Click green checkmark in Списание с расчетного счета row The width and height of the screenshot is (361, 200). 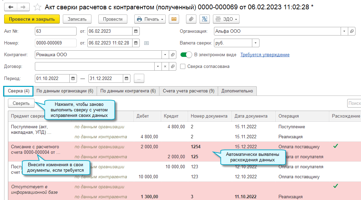coord(336,146)
